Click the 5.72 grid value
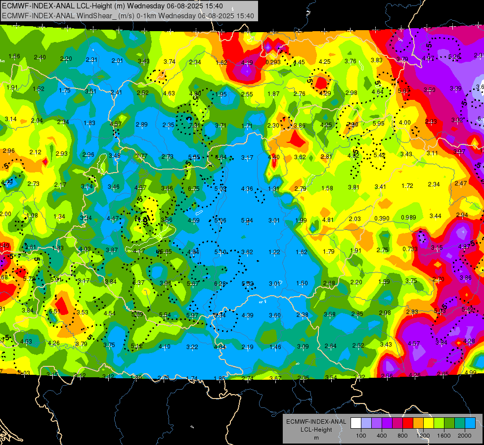This screenshot has height=445, width=484. click(29, 278)
